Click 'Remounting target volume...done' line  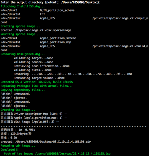[x=39, y=78]
